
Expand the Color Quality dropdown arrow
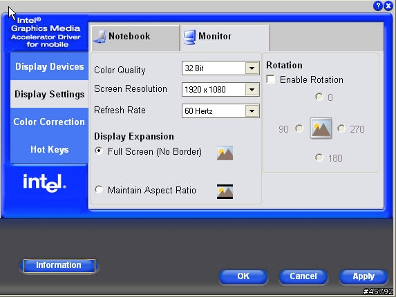(252, 68)
